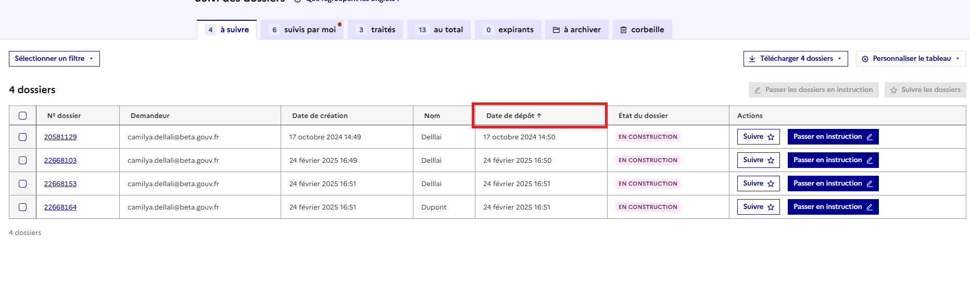Expand the Télécharger 4 dossiers dropdown arrow

click(x=840, y=59)
